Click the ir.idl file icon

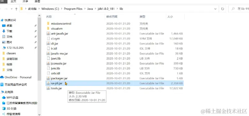click(x=48, y=49)
